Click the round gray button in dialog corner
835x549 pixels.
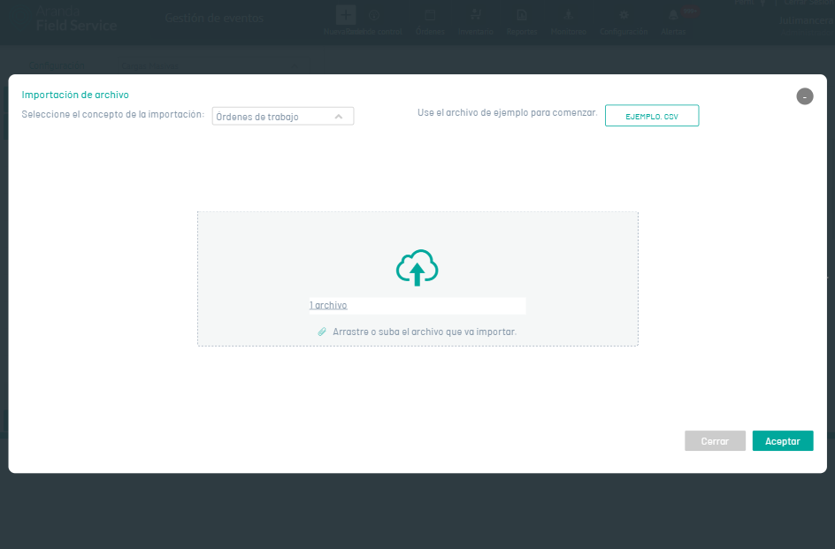[x=804, y=96]
